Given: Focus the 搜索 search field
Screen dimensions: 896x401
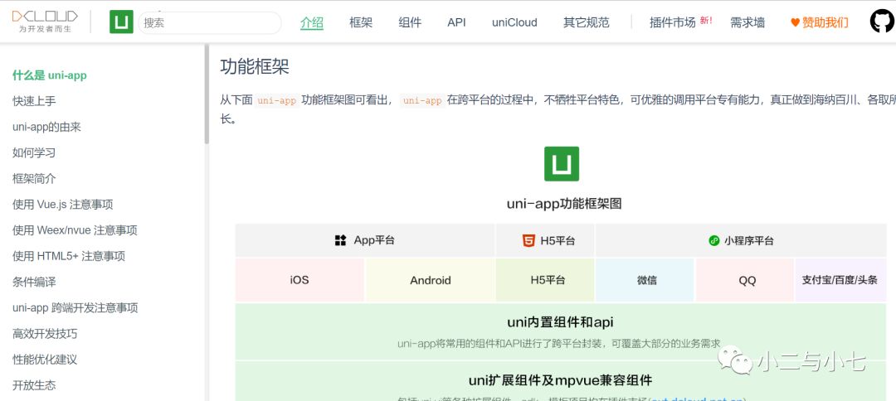Looking at the screenshot, I should [x=210, y=23].
